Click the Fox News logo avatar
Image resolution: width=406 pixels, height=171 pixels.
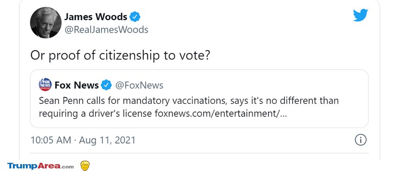tap(45, 84)
